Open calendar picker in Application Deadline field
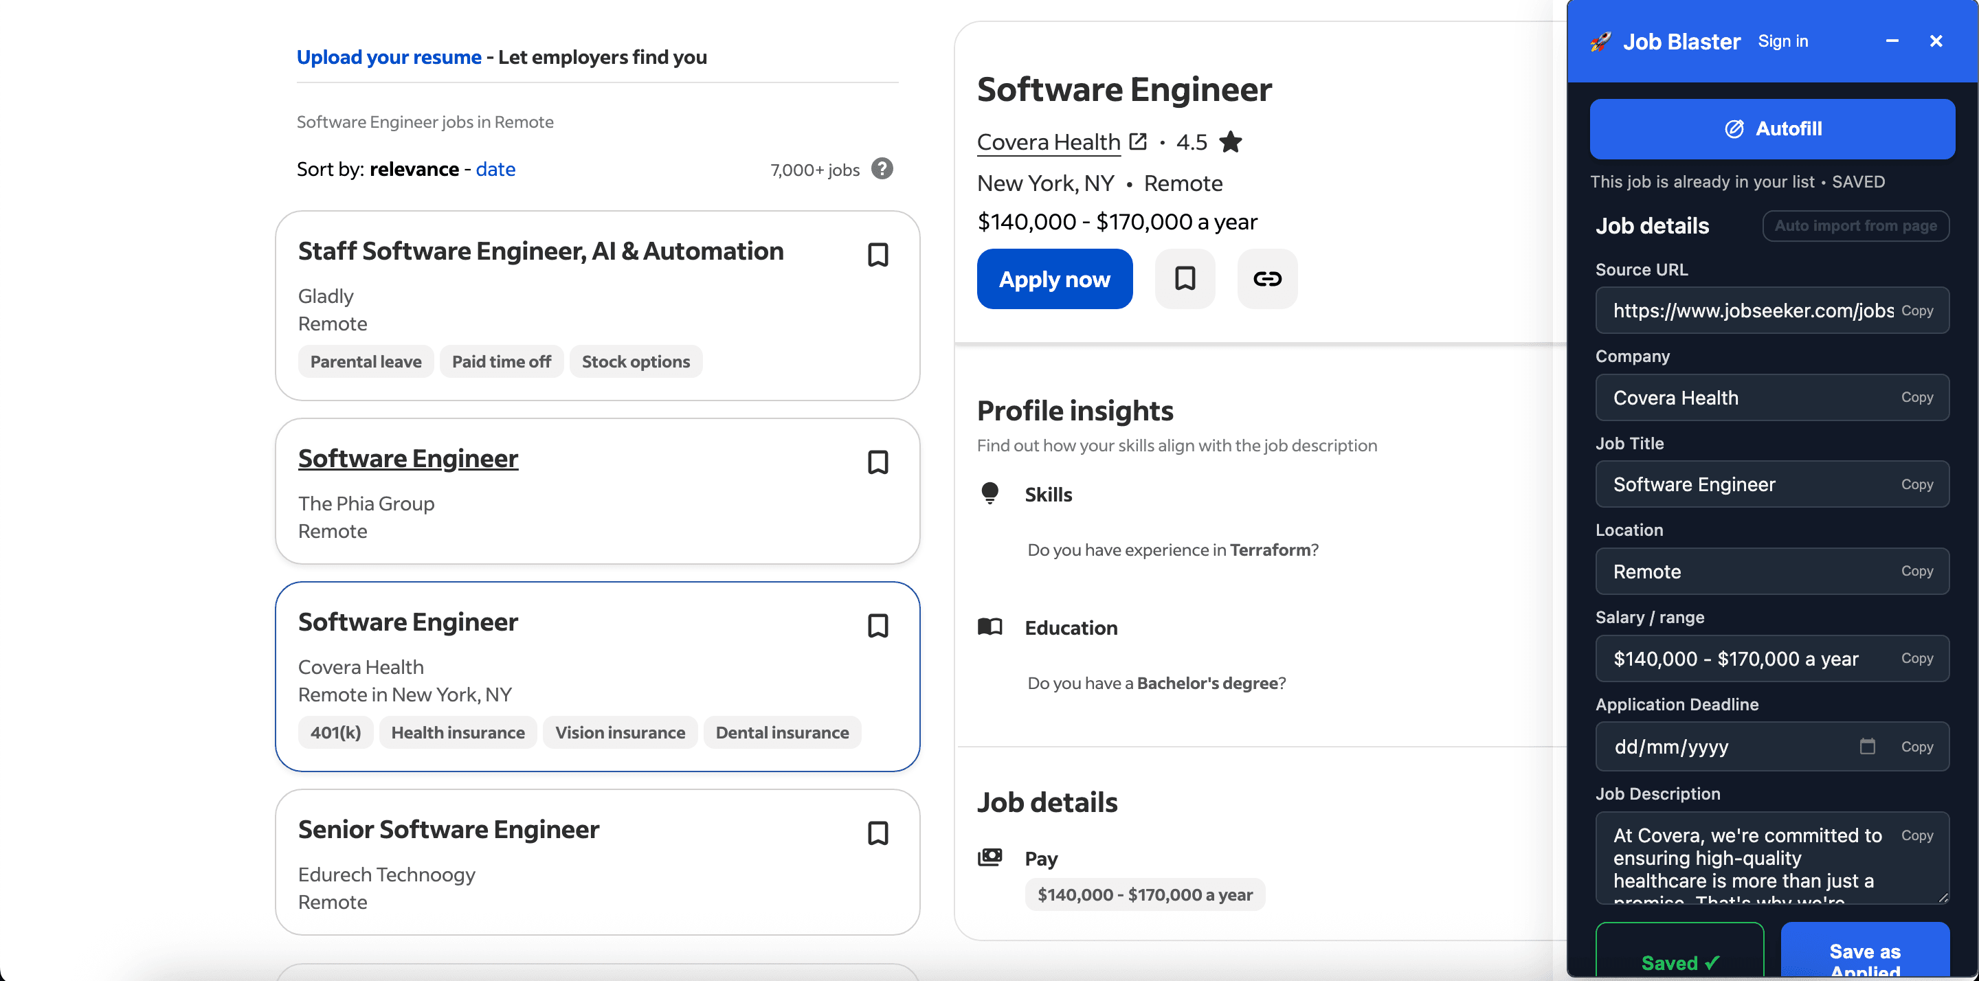 1867,746
